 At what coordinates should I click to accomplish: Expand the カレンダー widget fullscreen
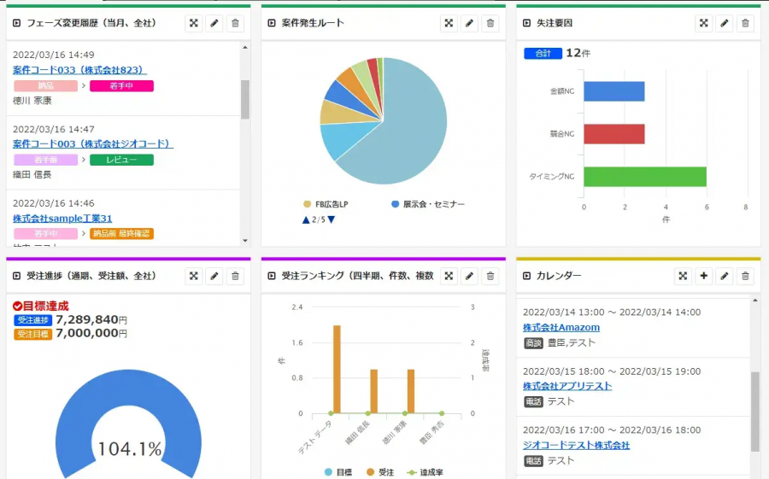pos(683,276)
